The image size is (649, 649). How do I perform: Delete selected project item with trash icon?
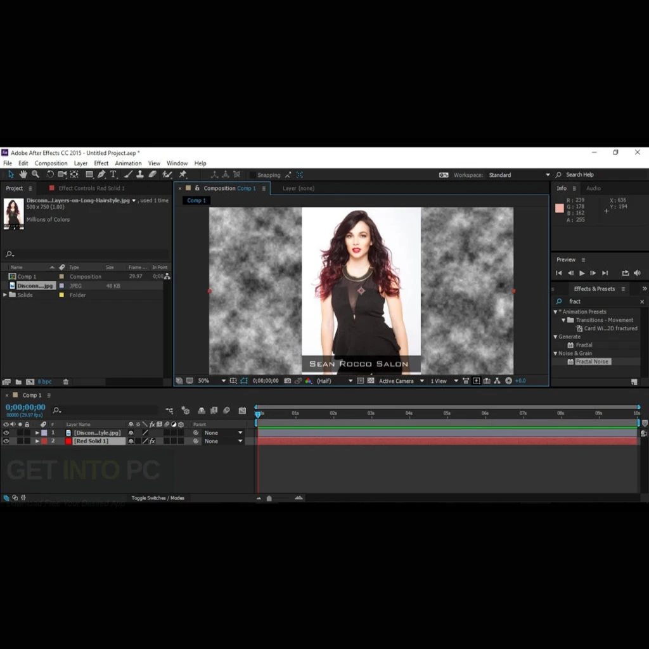(x=66, y=382)
